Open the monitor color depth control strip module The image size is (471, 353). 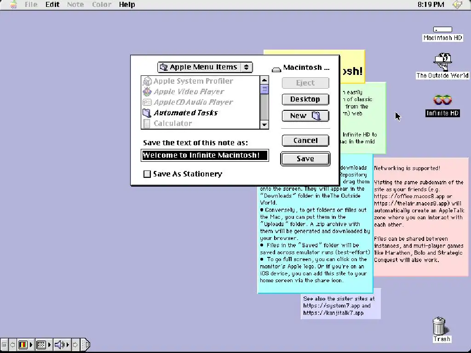pos(25,345)
